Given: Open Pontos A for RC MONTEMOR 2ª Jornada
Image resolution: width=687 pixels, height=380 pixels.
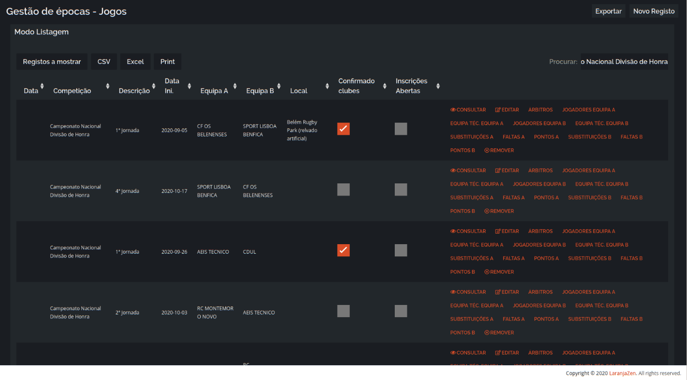Looking at the screenshot, I should tap(546, 319).
